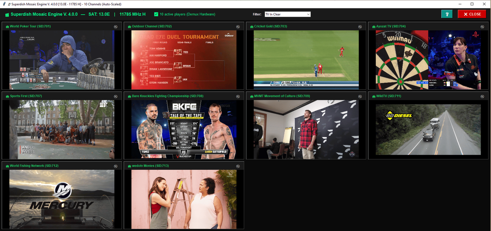Screen dimensions: 491x231
Task: Open the wedotv Movies video preview
Action: tap(184, 200)
